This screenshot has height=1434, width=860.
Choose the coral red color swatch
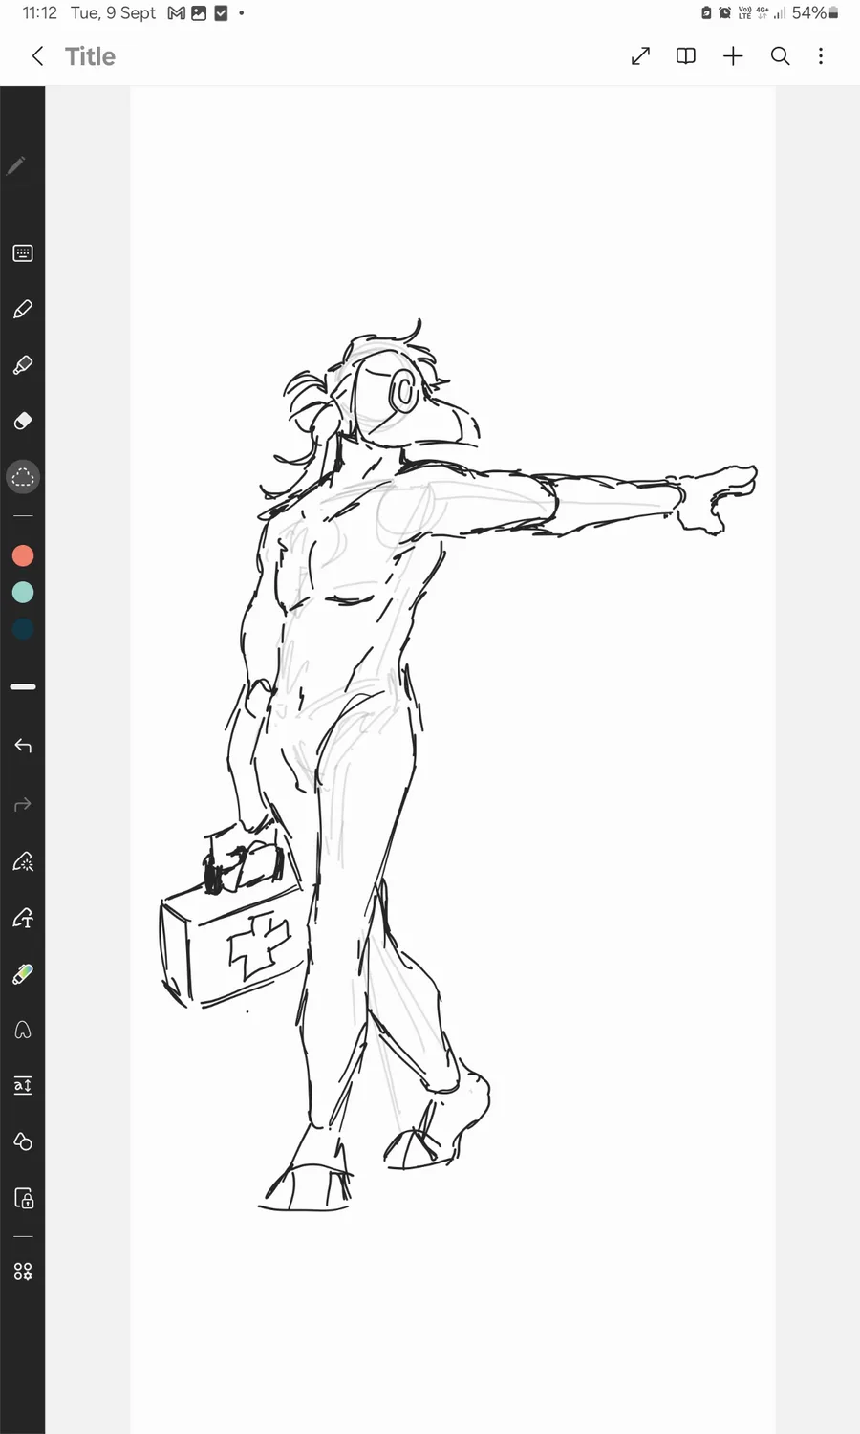click(x=23, y=555)
